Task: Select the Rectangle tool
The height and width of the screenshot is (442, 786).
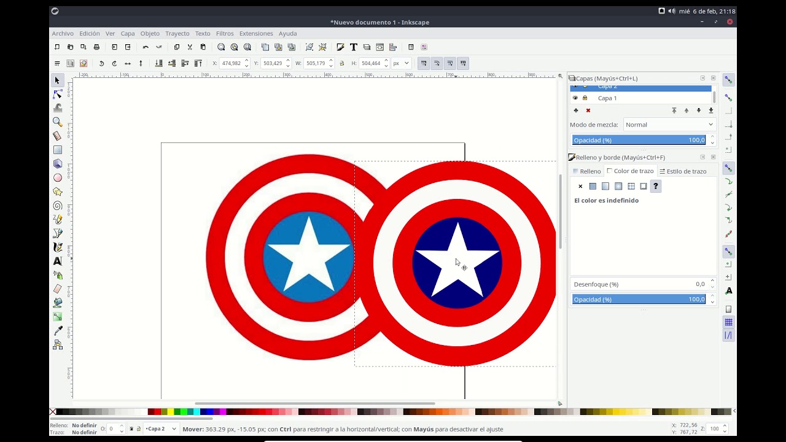Action: coord(58,150)
